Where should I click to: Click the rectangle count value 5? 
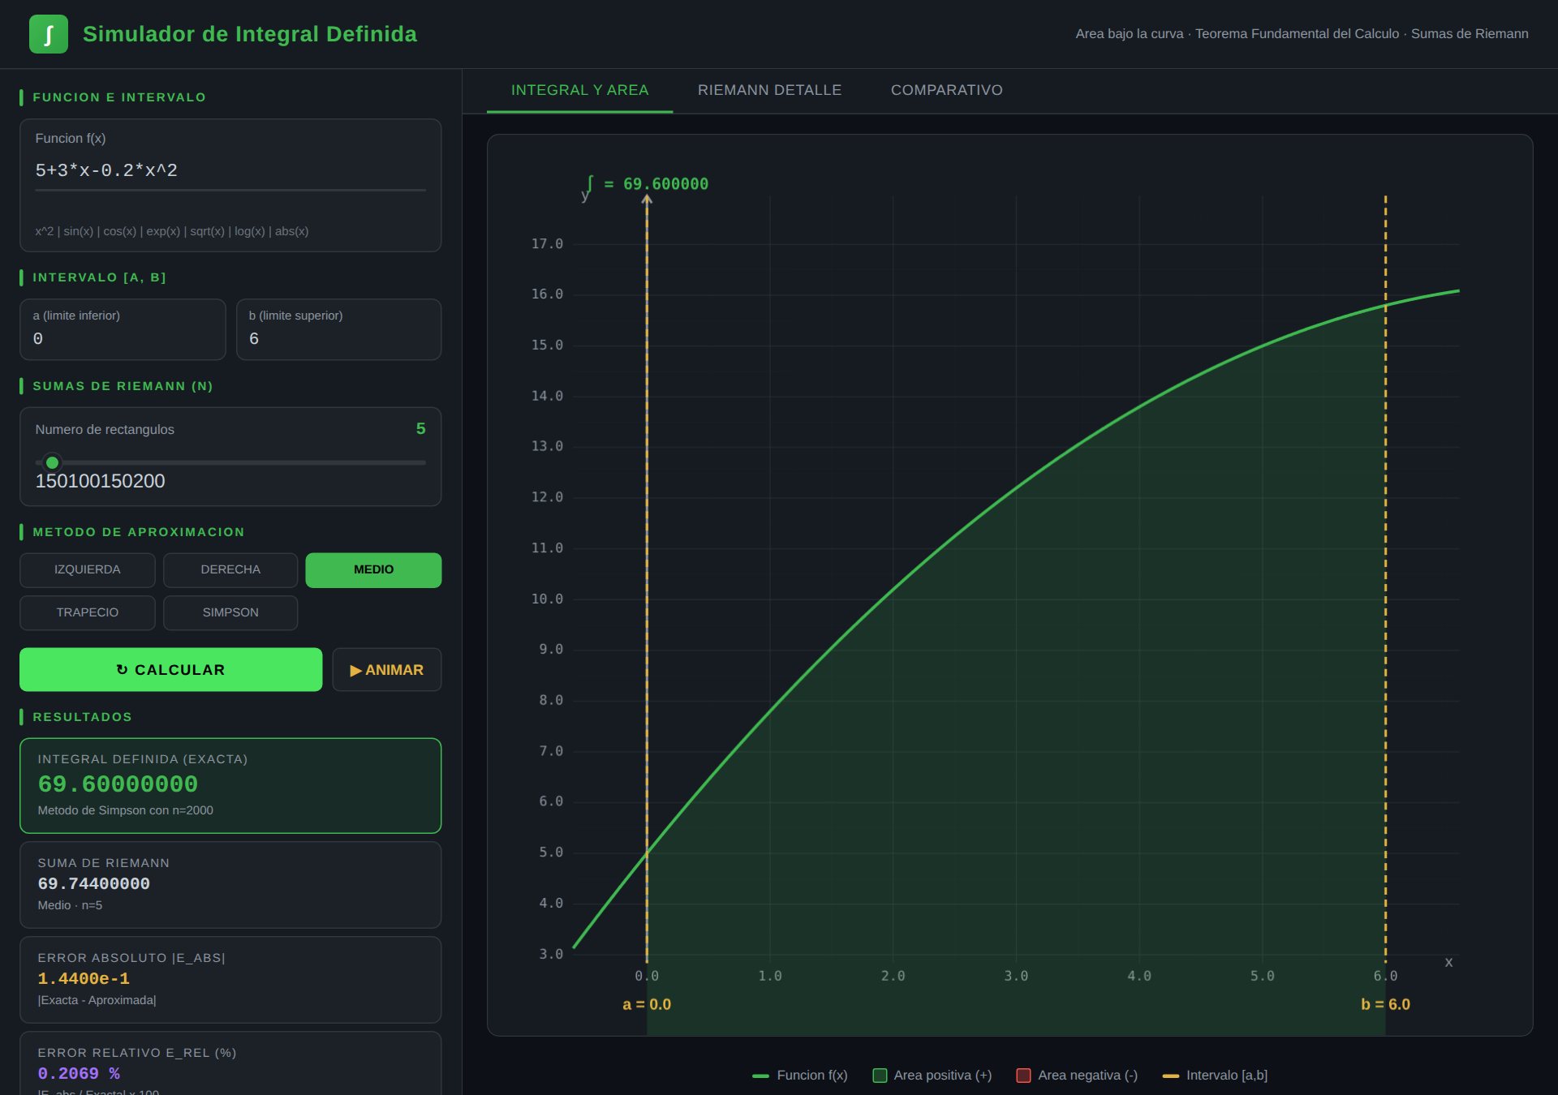[420, 429]
